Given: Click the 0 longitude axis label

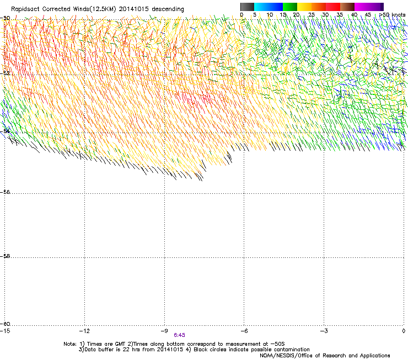Looking at the screenshot, I should click(404, 331).
